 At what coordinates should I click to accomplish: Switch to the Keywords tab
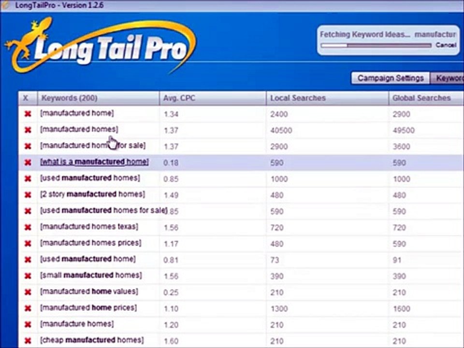[447, 78]
